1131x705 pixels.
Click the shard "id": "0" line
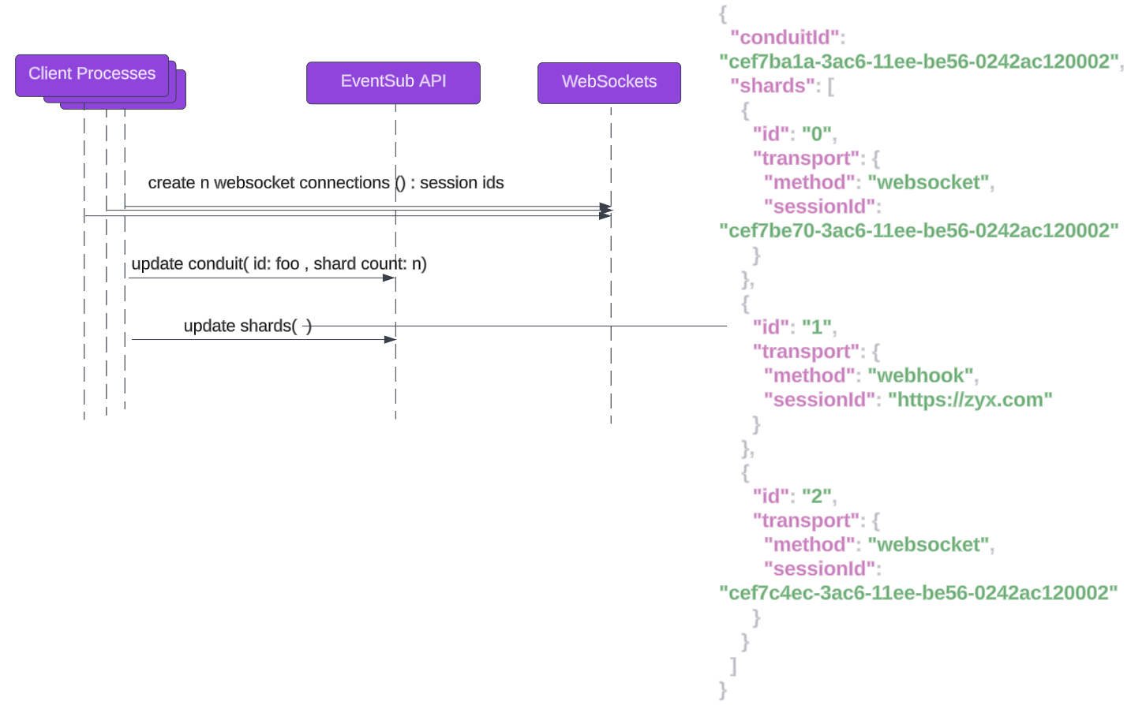coord(794,134)
